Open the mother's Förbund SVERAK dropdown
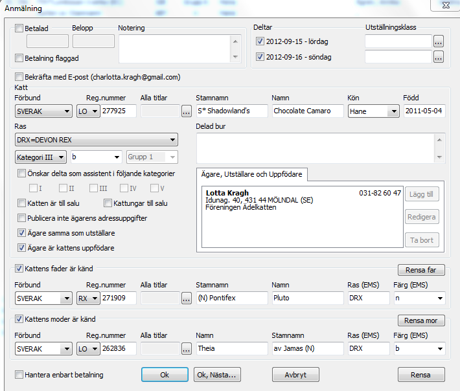 tap(43, 349)
